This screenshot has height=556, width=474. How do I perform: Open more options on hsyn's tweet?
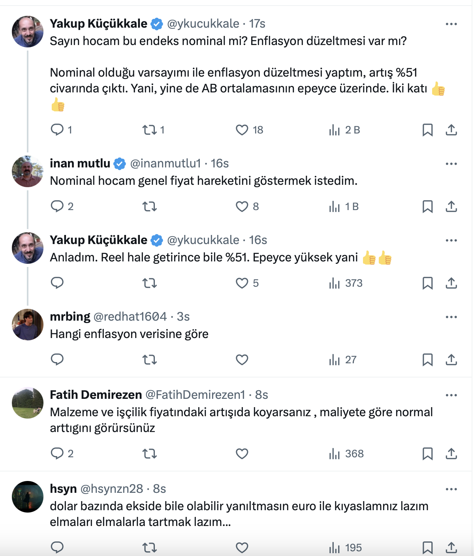pyautogui.click(x=451, y=489)
